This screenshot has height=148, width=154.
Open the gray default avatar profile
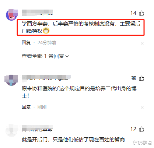11,131
